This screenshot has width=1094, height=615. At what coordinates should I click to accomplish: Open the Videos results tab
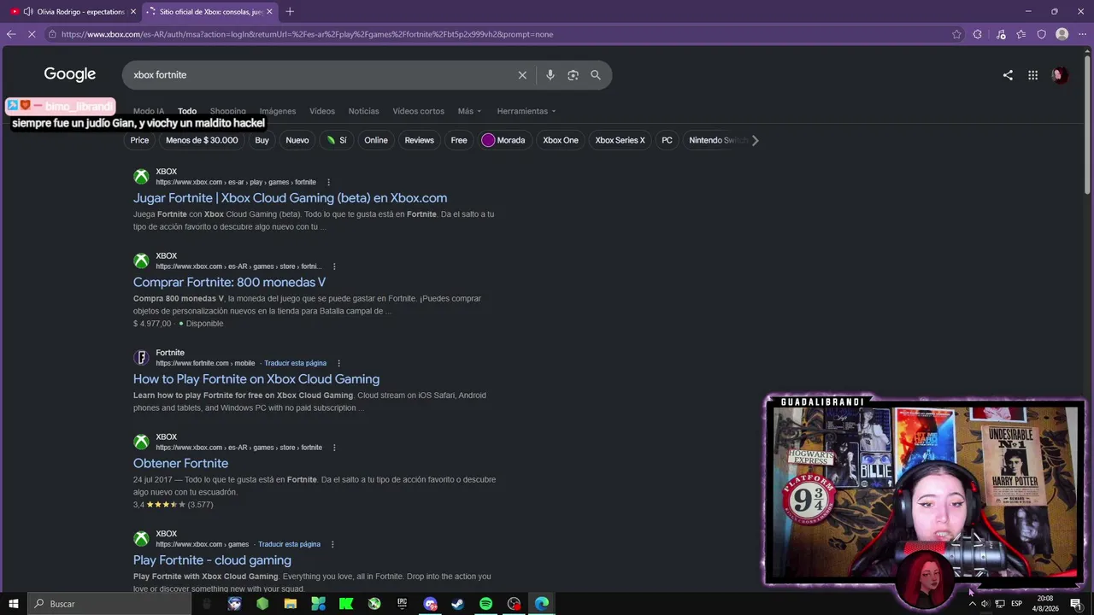pyautogui.click(x=322, y=111)
